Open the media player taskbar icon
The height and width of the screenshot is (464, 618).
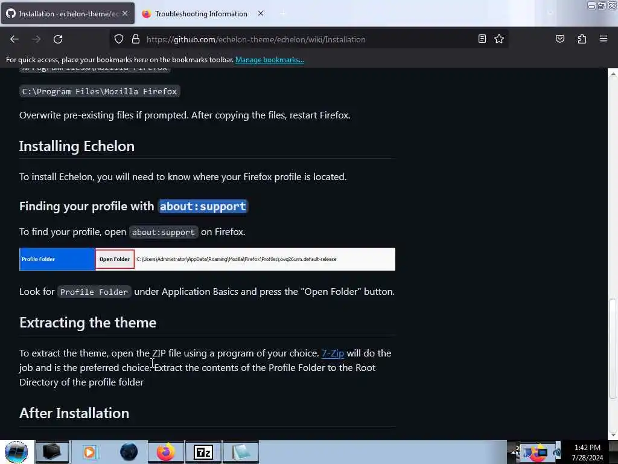pyautogui.click(x=89, y=452)
